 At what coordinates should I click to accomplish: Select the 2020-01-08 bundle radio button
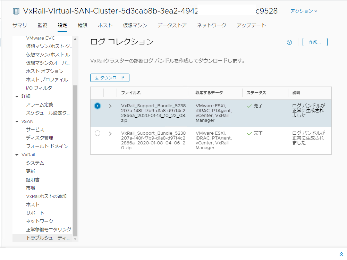[98, 133]
